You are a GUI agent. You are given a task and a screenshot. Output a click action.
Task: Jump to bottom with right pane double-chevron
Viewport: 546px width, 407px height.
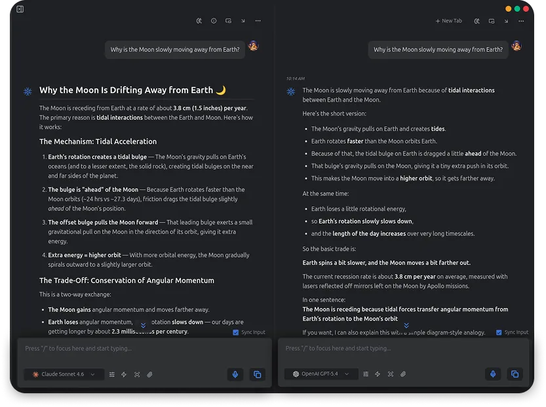[406, 326]
